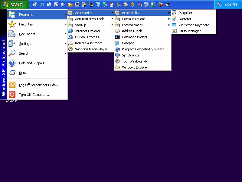Start Utility Manager
The width and height of the screenshot is (242, 182).
pos(189,31)
